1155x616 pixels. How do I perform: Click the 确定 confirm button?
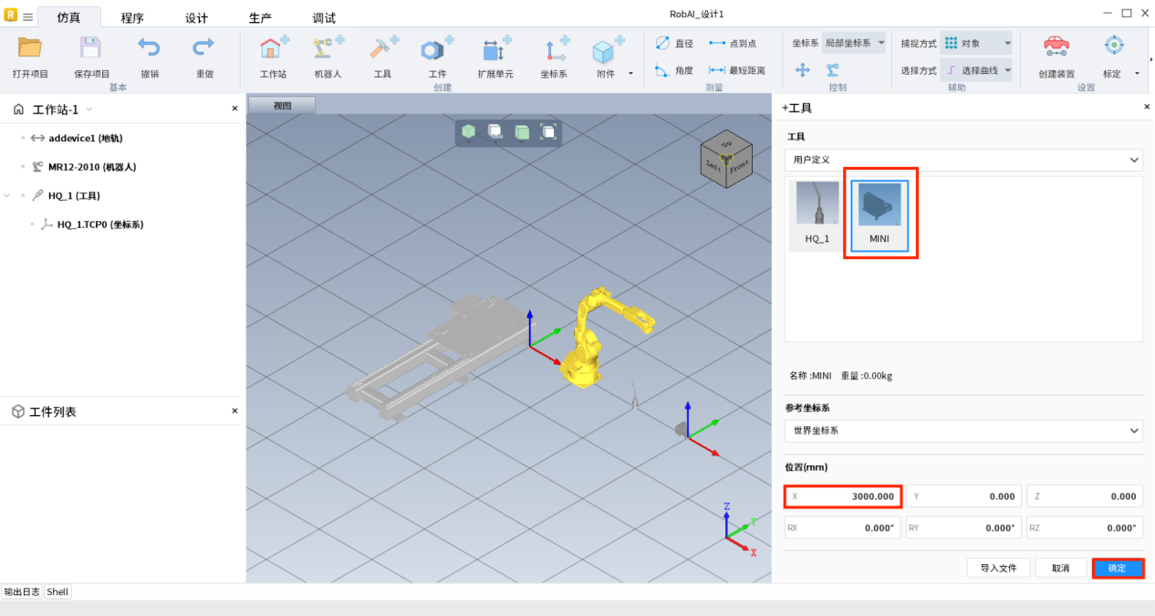tap(1117, 568)
